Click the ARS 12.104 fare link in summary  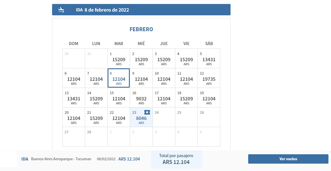coord(129,159)
